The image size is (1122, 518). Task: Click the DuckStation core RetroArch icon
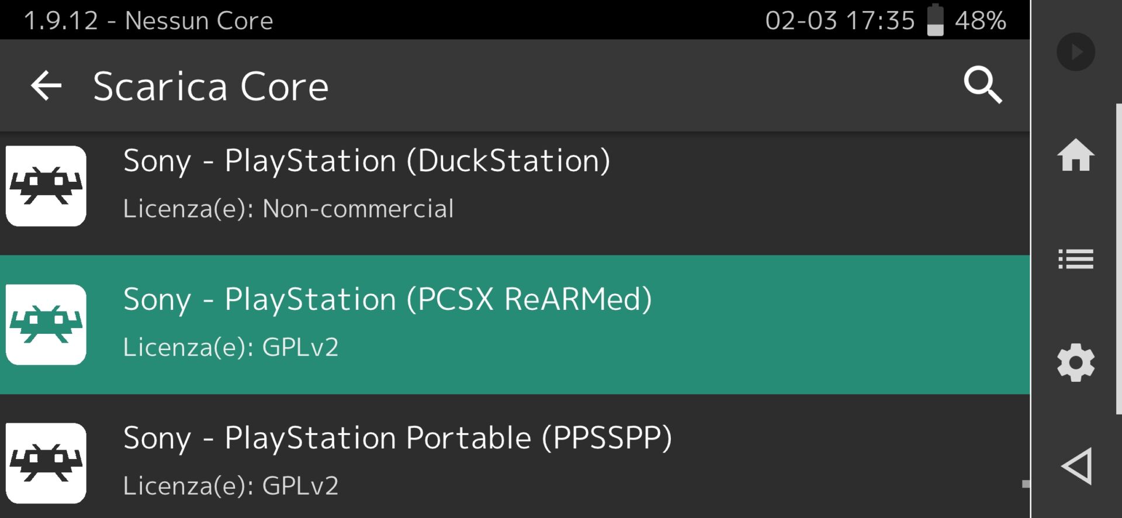pos(46,186)
